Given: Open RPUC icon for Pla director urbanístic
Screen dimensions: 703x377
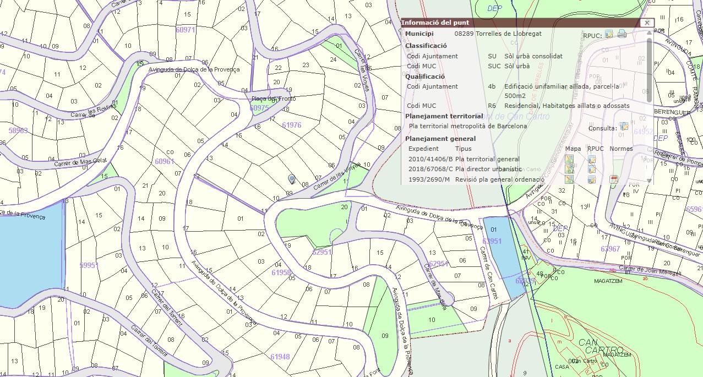Looking at the screenshot, I should pos(592,170).
